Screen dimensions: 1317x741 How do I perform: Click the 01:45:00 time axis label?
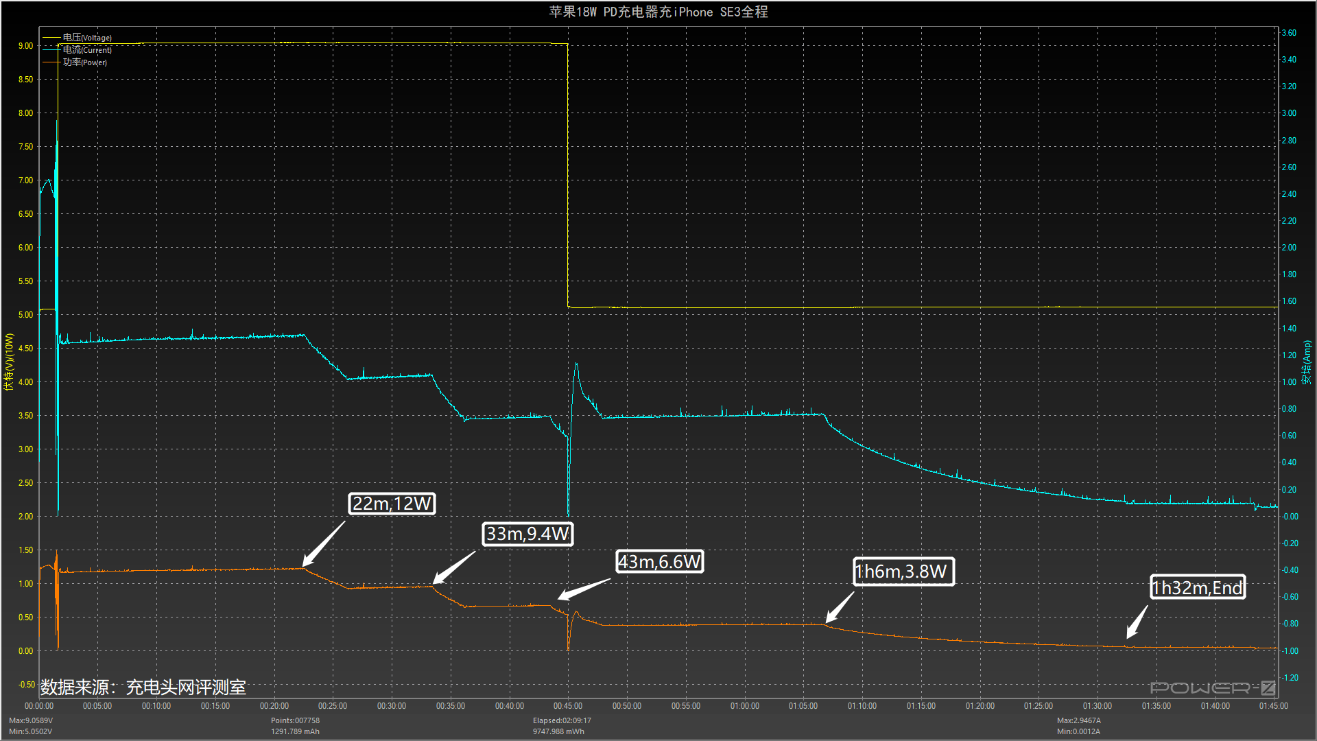[x=1274, y=706]
